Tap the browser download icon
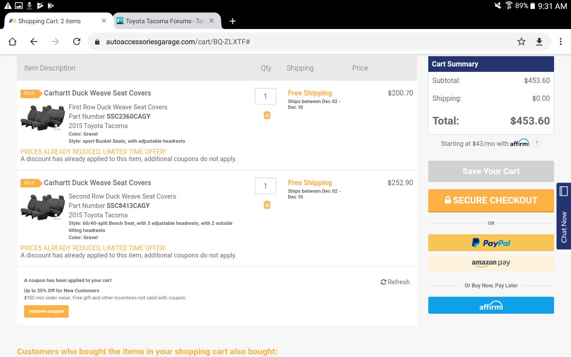 539,42
